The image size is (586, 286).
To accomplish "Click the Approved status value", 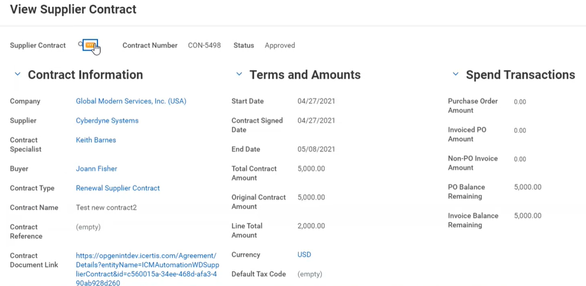I will click(279, 45).
